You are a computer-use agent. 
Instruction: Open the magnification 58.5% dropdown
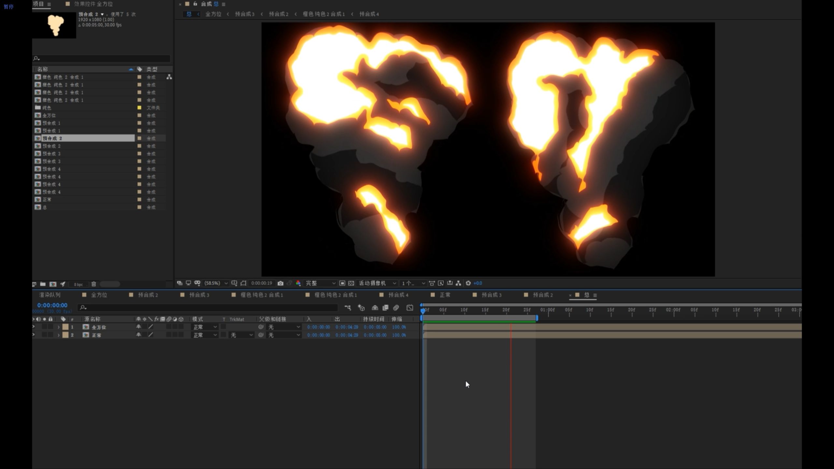click(216, 283)
